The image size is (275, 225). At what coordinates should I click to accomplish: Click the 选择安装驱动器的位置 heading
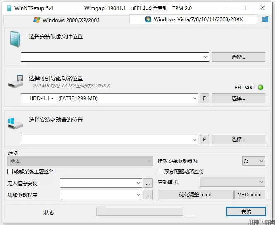point(56,120)
